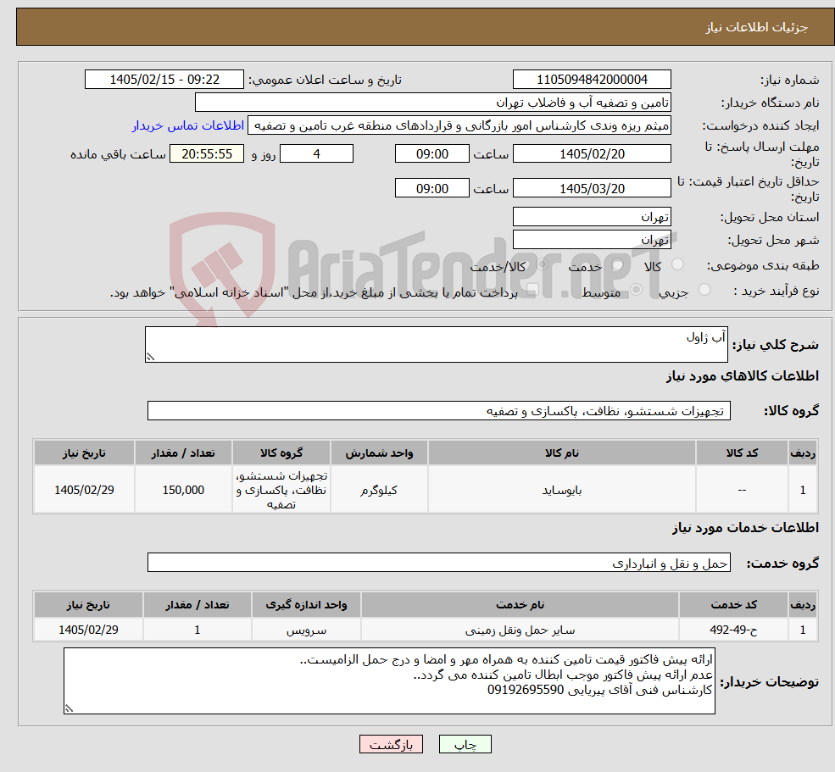Click the بایوساید product name cell
This screenshot has height=772, width=835.
[562, 490]
